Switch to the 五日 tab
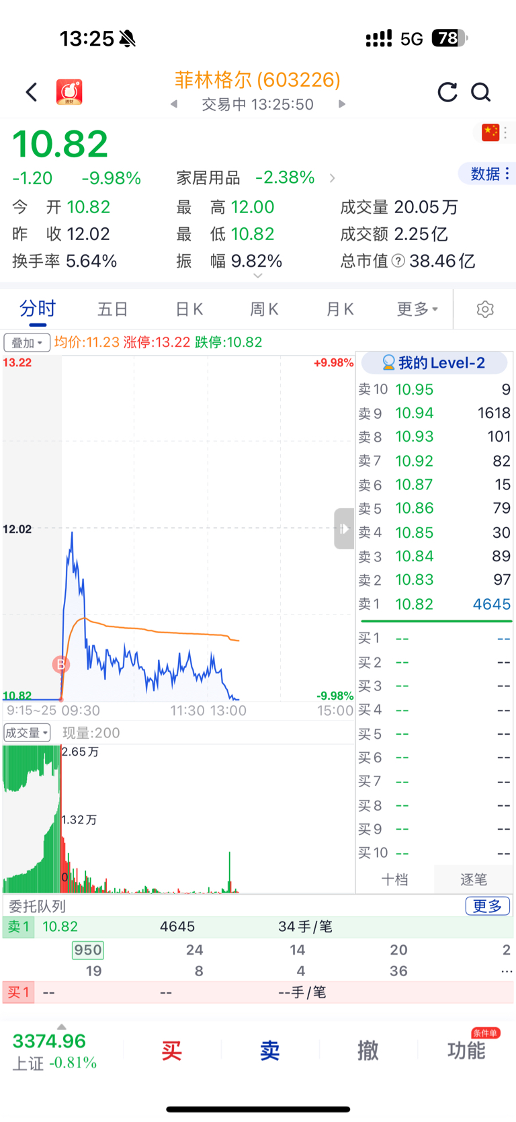This screenshot has width=516, height=1122. [113, 309]
